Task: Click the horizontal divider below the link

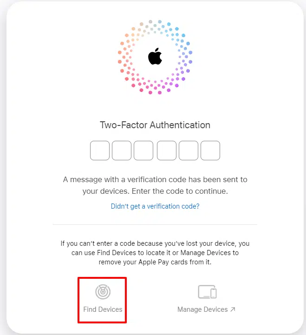Action: pos(155,224)
